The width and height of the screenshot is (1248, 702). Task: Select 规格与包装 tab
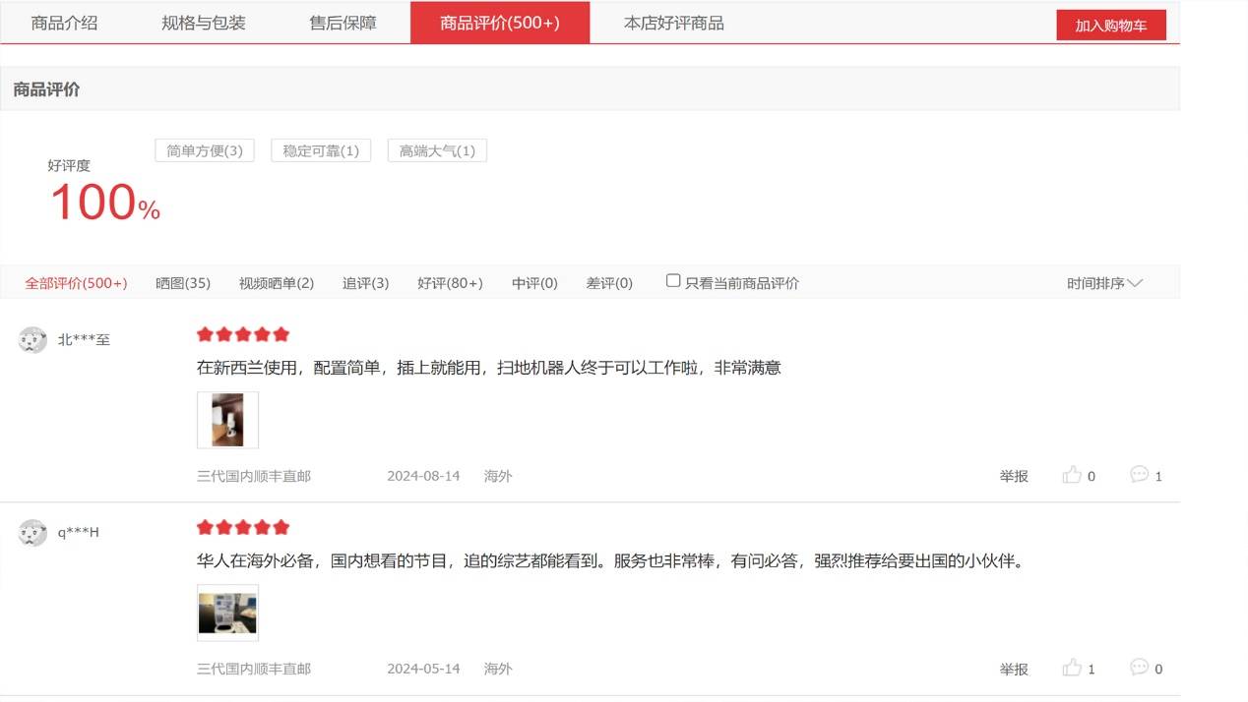point(204,23)
